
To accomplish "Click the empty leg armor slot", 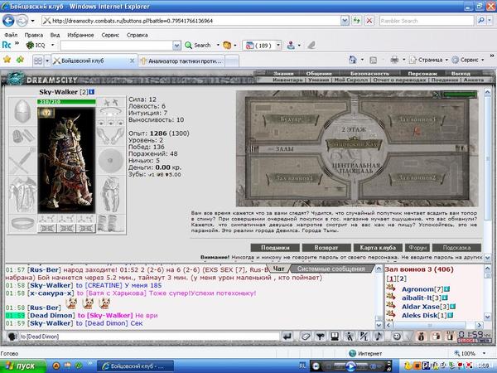I will 111,195.
